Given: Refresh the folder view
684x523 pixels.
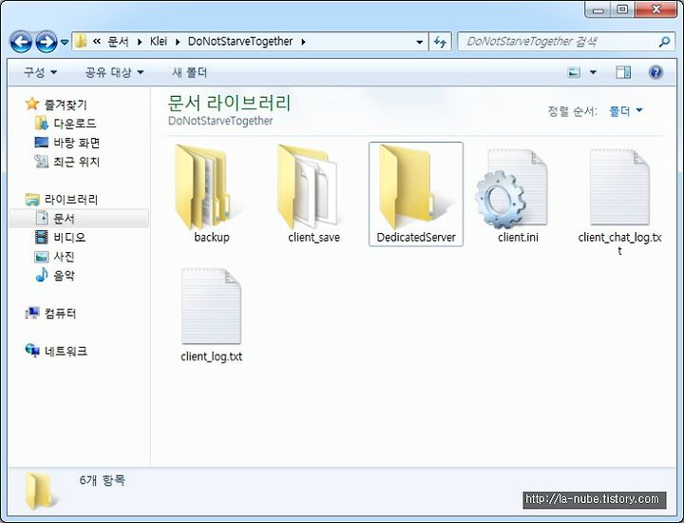Looking at the screenshot, I should (440, 42).
